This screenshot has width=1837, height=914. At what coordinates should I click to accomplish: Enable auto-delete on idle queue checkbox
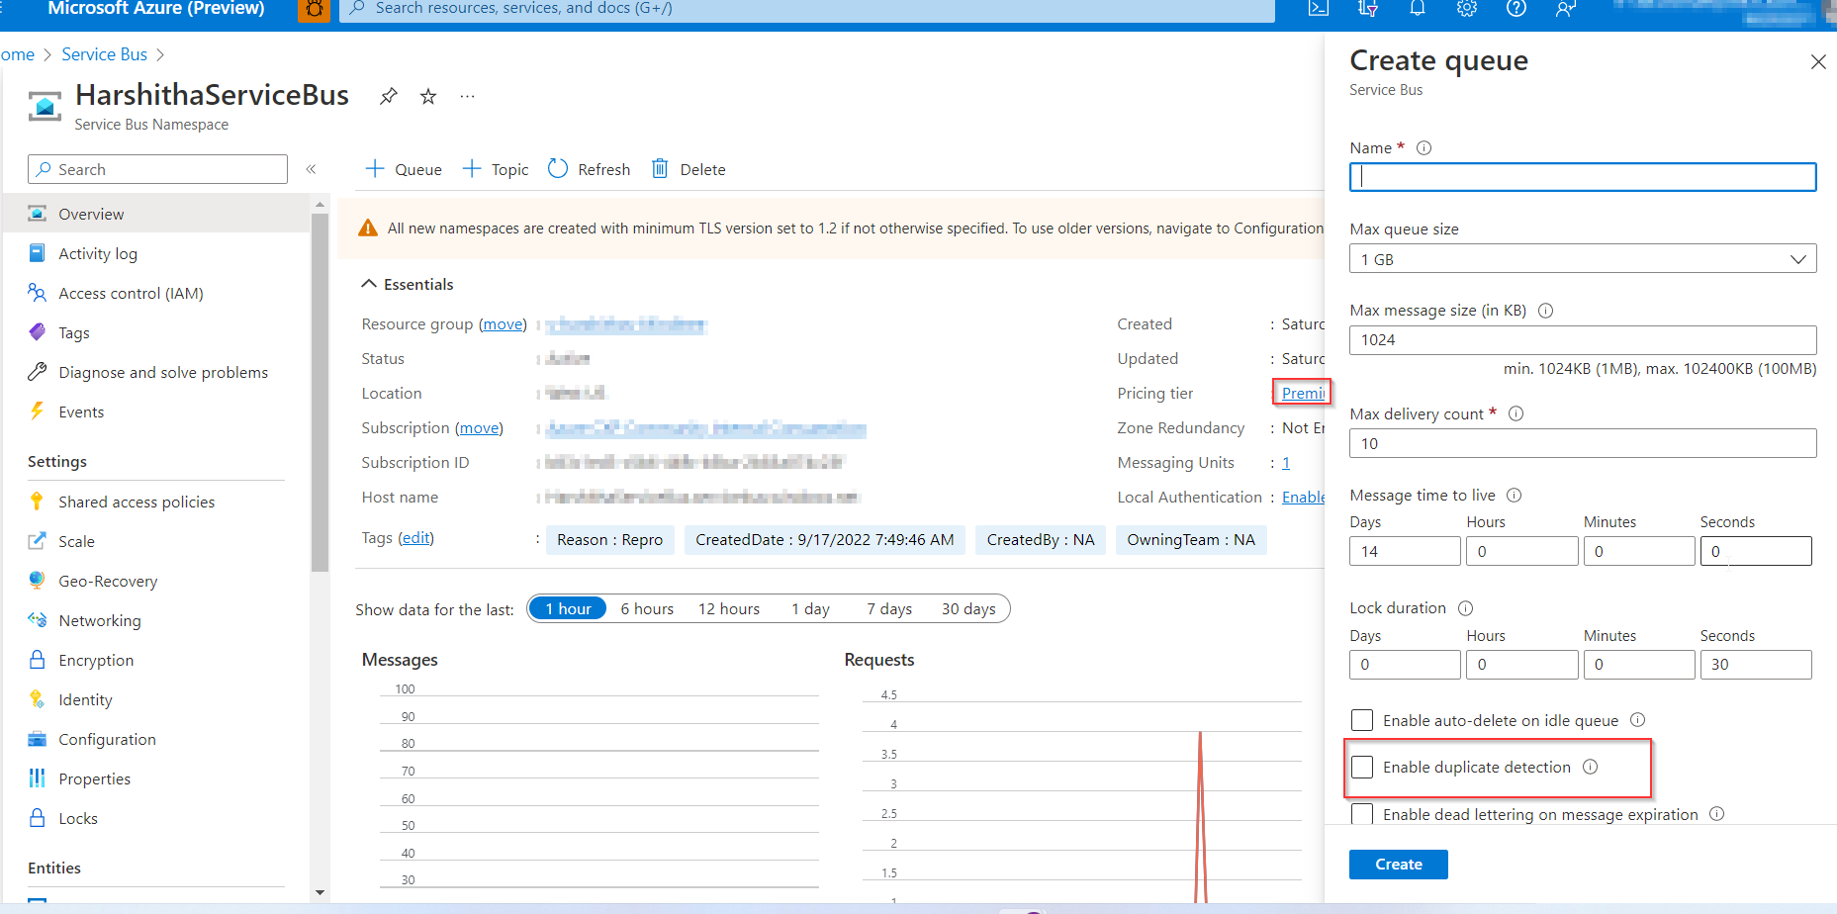pyautogui.click(x=1362, y=720)
